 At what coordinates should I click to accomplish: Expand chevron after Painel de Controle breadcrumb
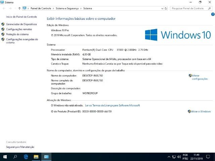click(53, 8)
